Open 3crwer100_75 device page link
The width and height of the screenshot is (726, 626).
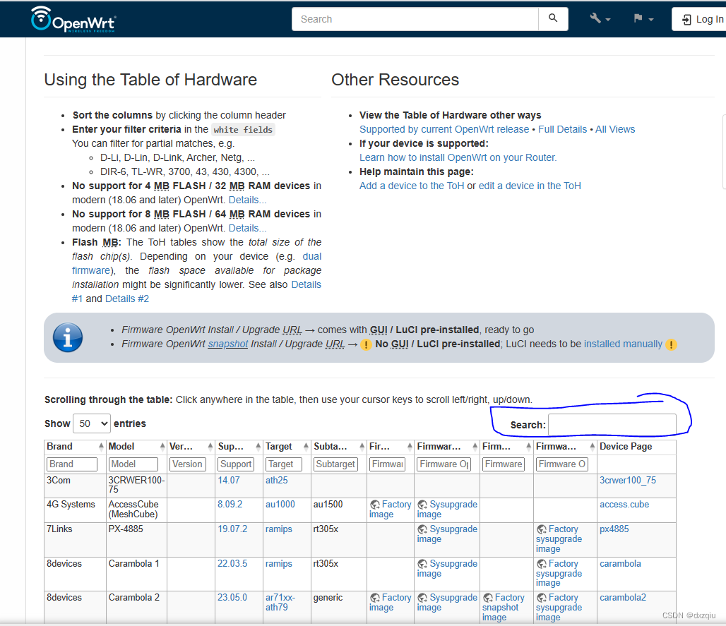pyautogui.click(x=628, y=480)
